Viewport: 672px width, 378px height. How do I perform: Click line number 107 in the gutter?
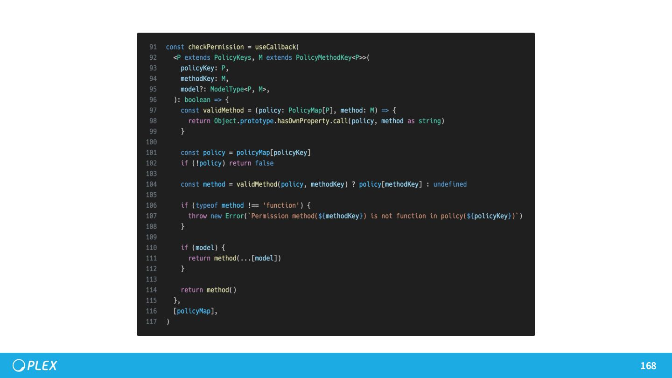151,216
